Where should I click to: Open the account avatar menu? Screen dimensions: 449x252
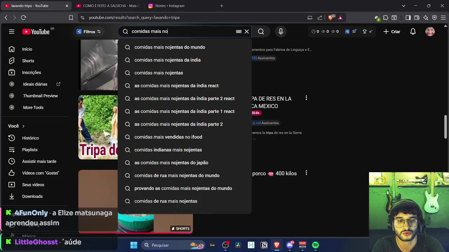click(430, 31)
